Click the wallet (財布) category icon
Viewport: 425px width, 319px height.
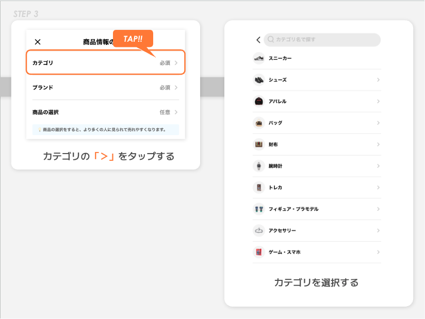pos(258,145)
